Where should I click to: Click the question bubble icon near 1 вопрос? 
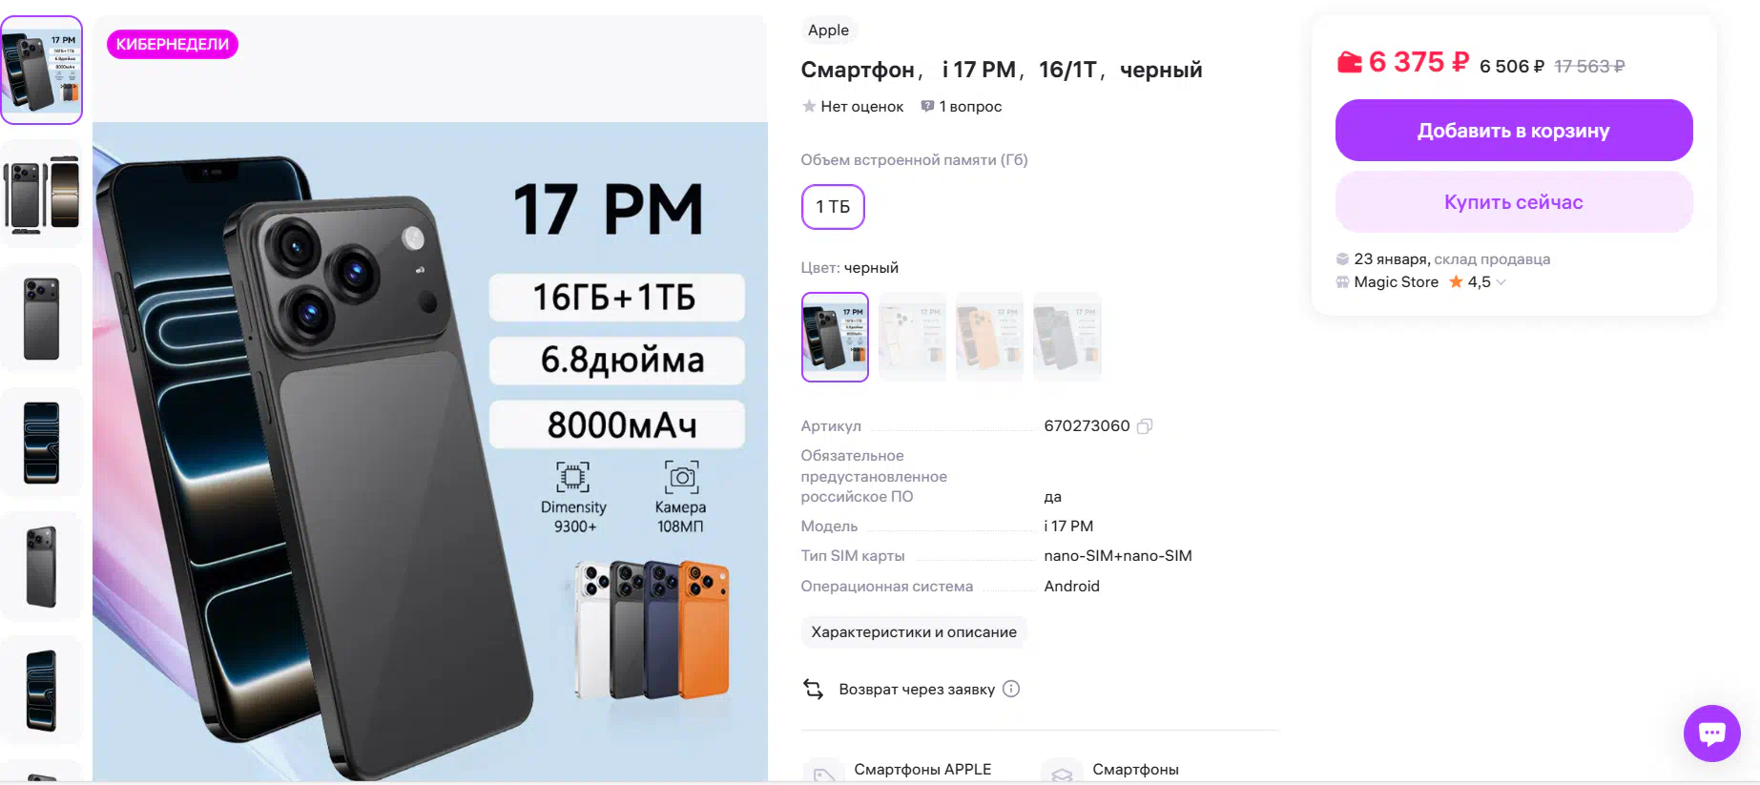pos(927,106)
